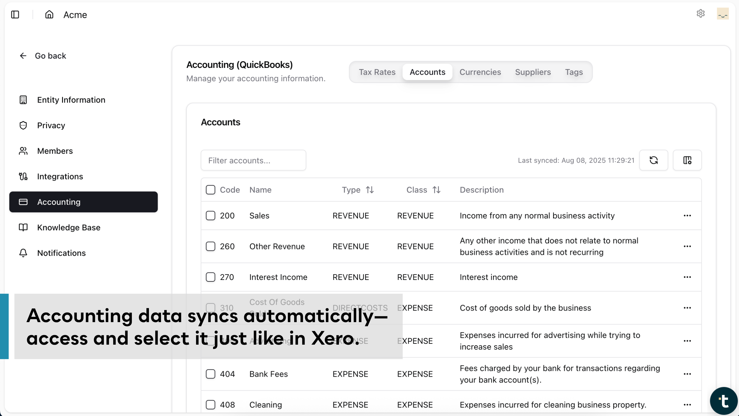Screen dimensions: 739x416
Task: Open row actions for Cost of goods
Action: click(687, 308)
